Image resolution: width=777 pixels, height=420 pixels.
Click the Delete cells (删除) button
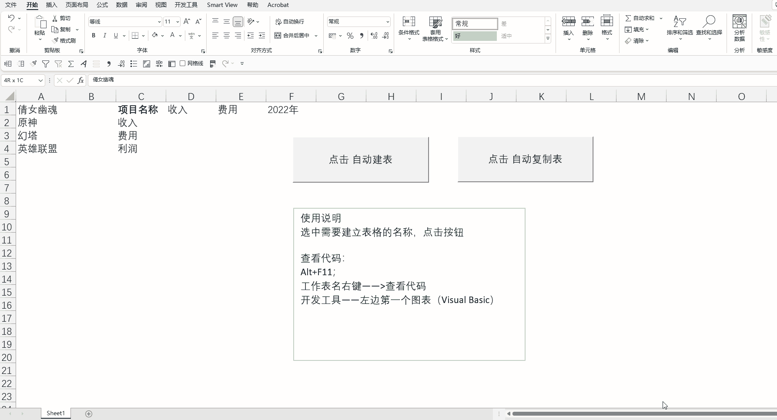(587, 28)
